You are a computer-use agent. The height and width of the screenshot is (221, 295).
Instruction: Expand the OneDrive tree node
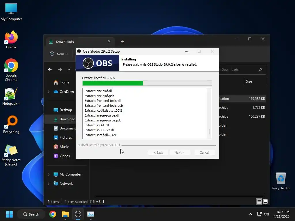tap(48, 92)
